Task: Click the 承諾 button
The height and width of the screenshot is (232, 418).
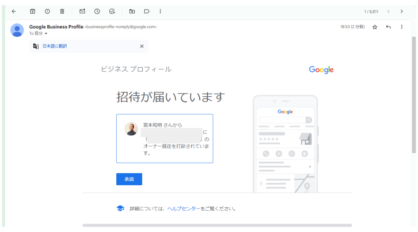Action: 129,179
